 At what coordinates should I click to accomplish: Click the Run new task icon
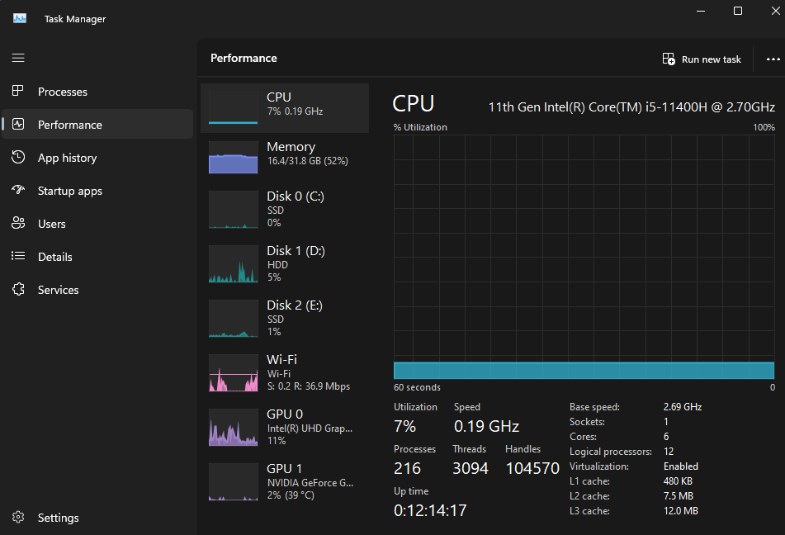coord(669,59)
